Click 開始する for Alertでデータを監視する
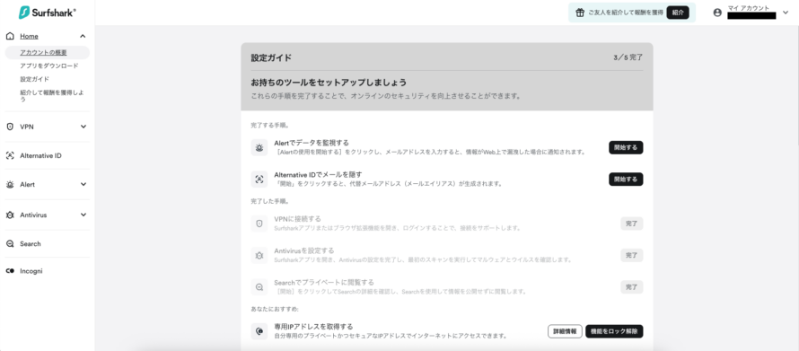 pyautogui.click(x=626, y=148)
